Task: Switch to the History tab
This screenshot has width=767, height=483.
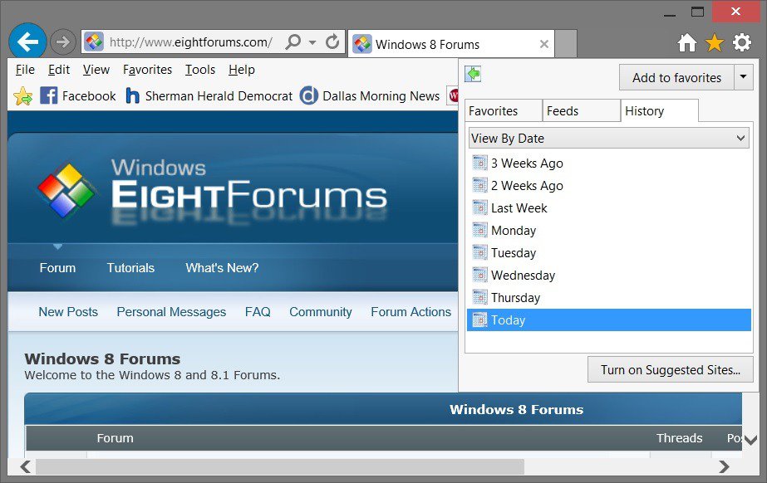Action: point(659,111)
